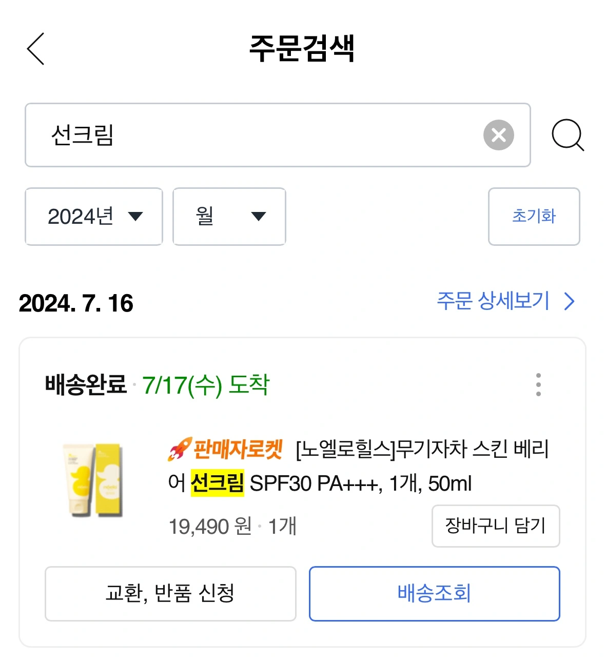Tap the 19,490 원 price text
The image size is (605, 659).
click(210, 527)
